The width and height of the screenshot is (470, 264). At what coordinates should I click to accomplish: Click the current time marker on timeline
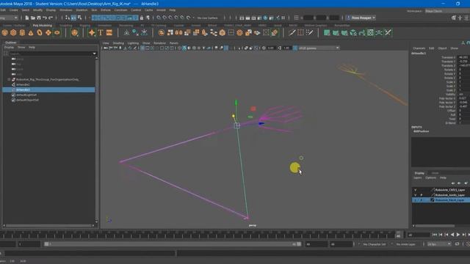pyautogui.click(x=398, y=235)
